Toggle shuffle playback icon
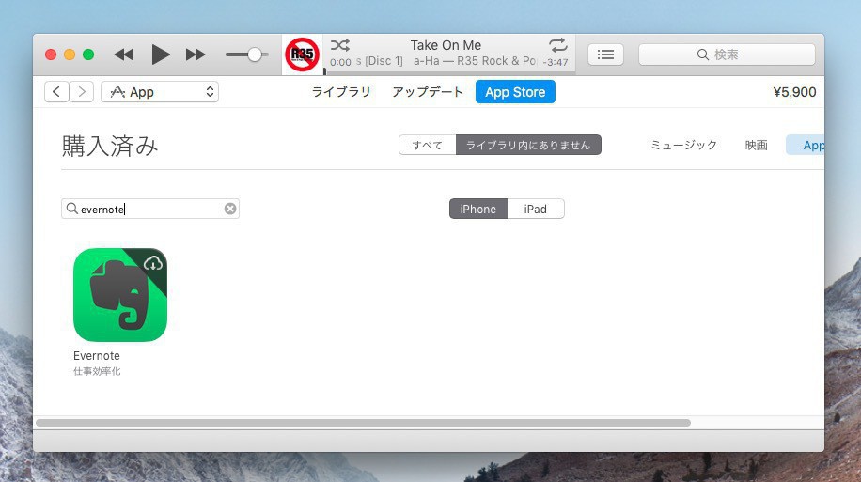This screenshot has width=861, height=482. (x=340, y=45)
